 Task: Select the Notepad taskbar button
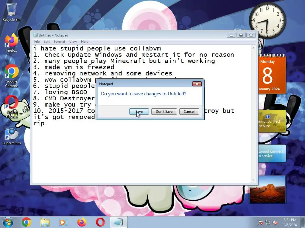click(119, 222)
